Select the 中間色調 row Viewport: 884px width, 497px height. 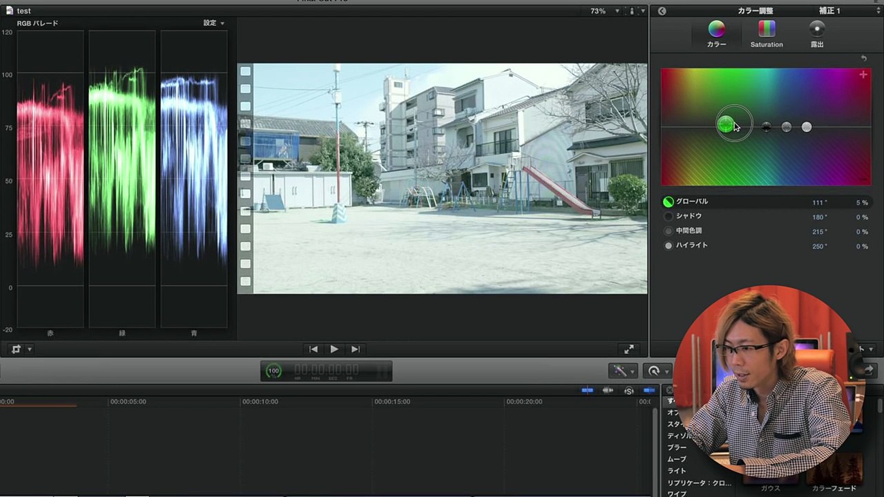765,231
